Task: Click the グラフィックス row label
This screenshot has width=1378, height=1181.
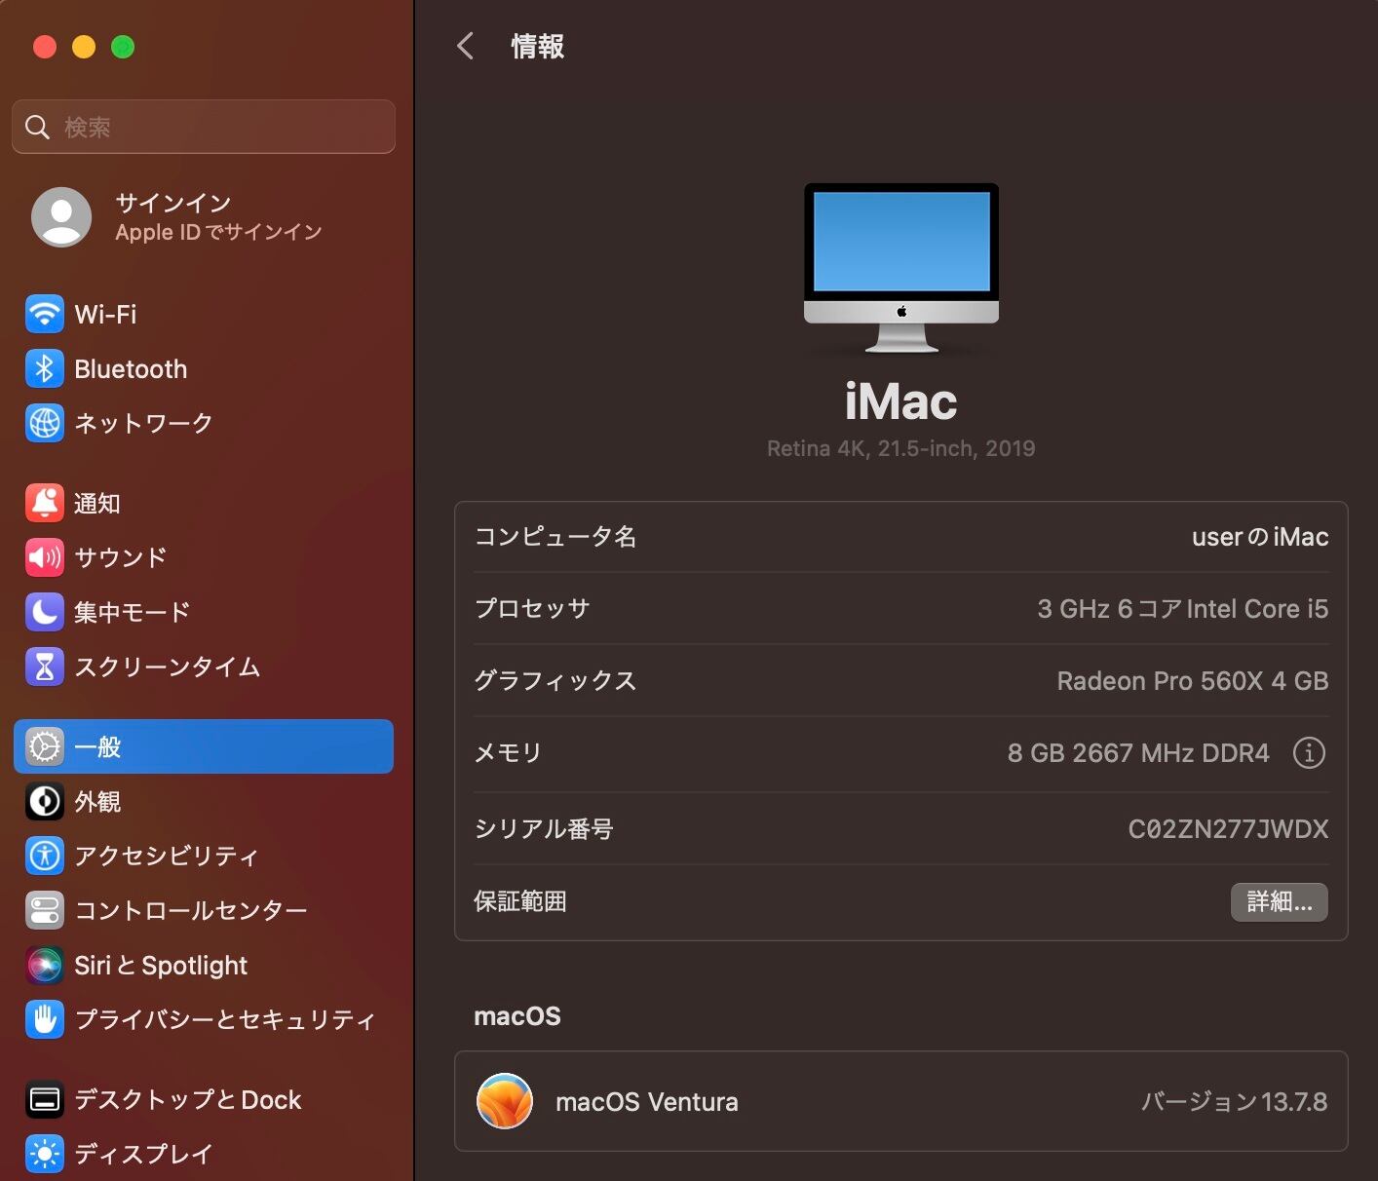Action: click(555, 681)
